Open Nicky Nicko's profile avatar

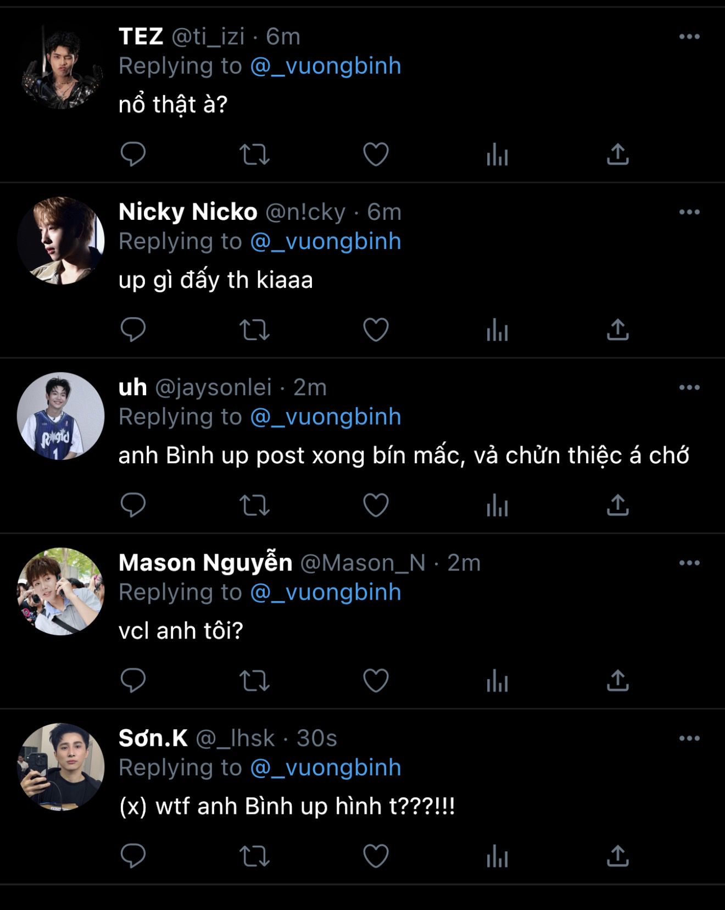tap(61, 241)
